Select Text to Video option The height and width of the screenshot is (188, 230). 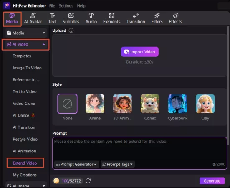(x=25, y=91)
